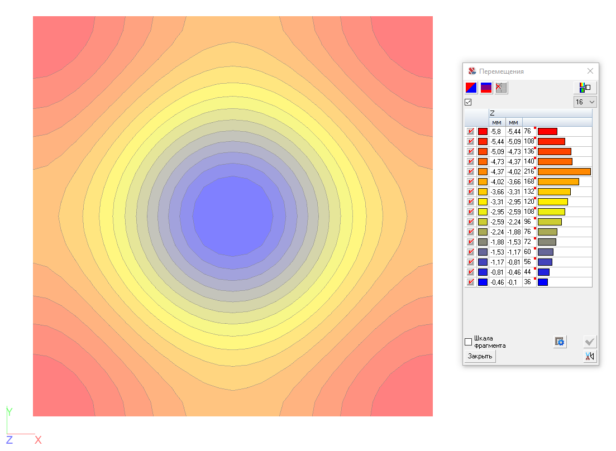Click the second мм column header

tap(513, 122)
